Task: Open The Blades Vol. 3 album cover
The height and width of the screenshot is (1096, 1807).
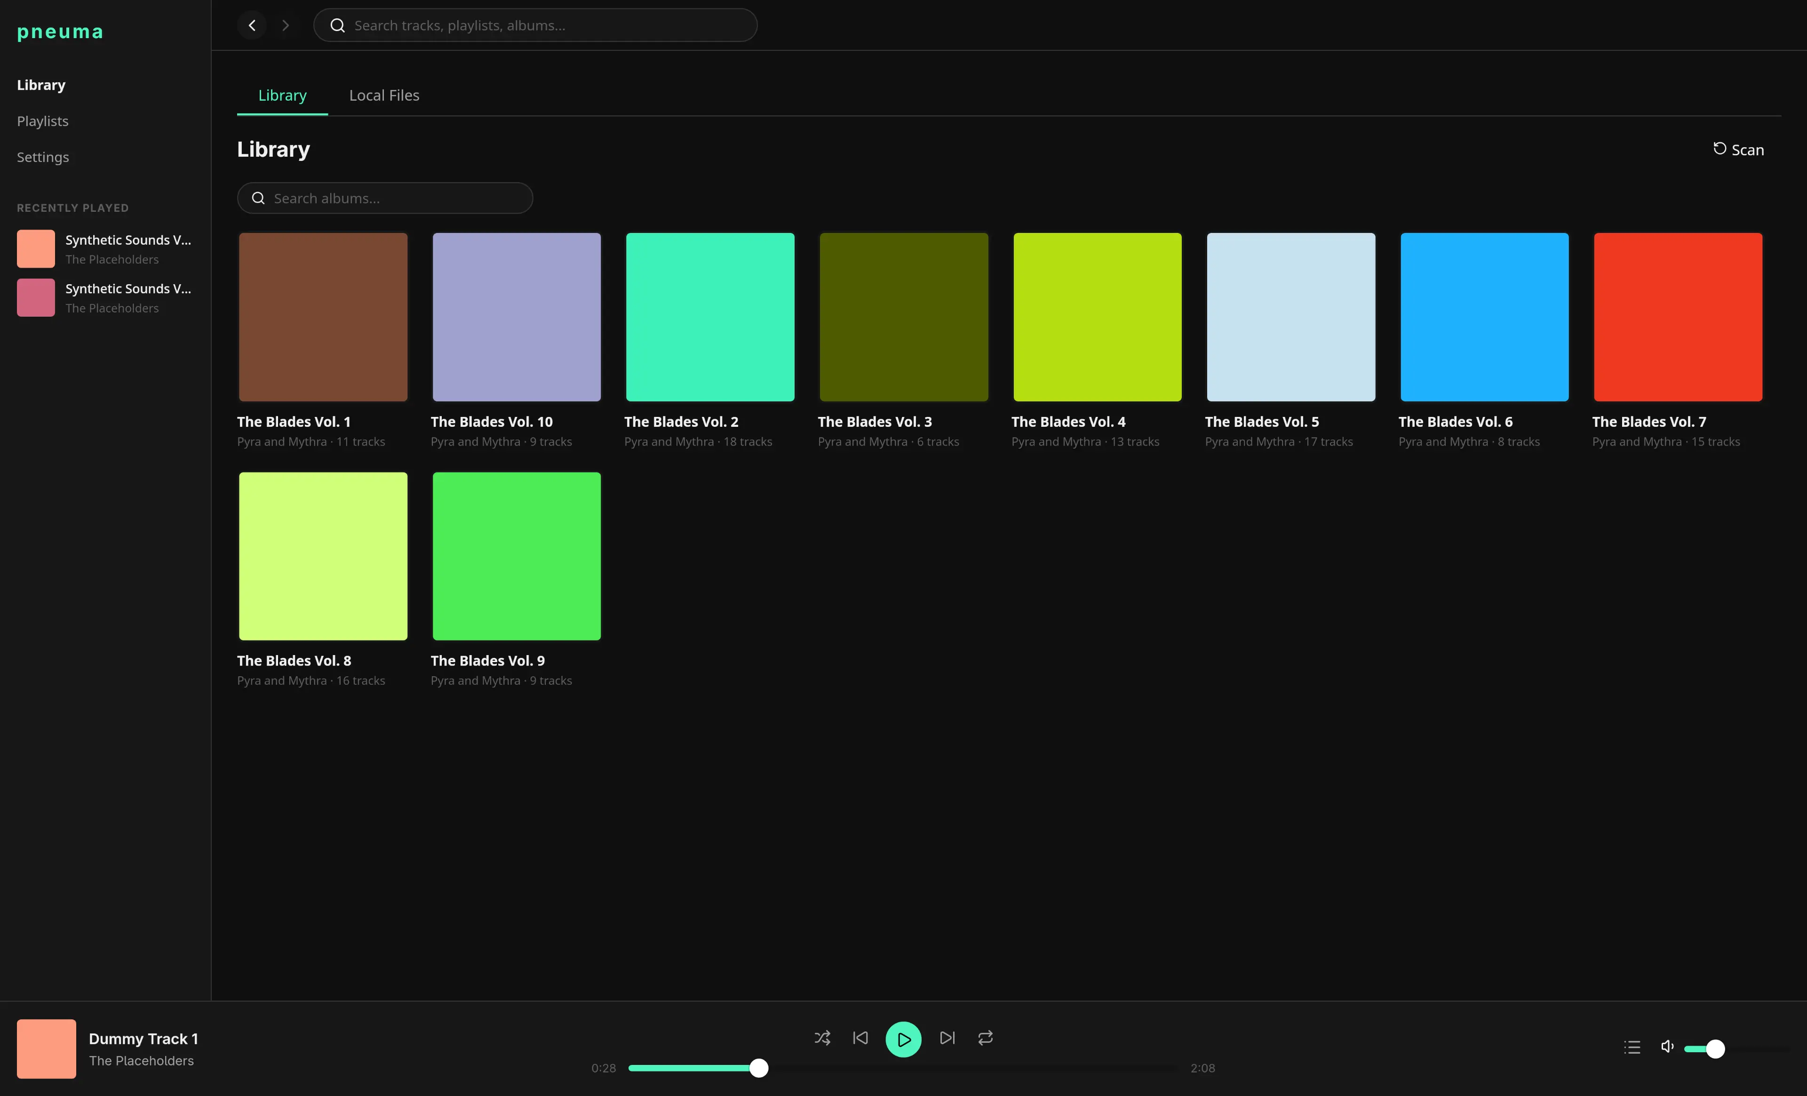Action: [903, 317]
